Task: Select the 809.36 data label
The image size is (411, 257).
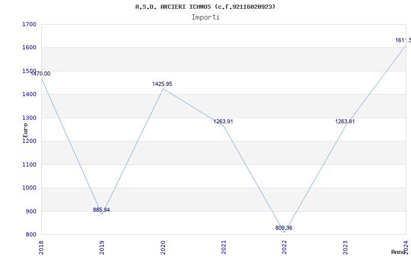Action: (284, 228)
